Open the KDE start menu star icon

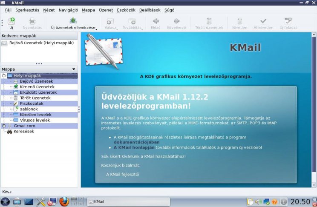tap(5, 201)
